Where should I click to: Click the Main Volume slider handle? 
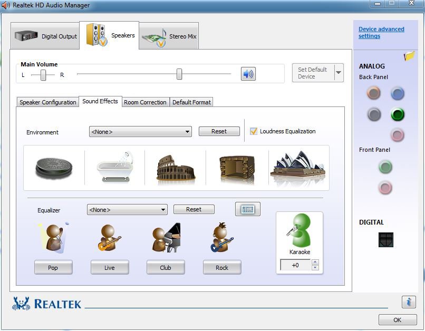179,74
